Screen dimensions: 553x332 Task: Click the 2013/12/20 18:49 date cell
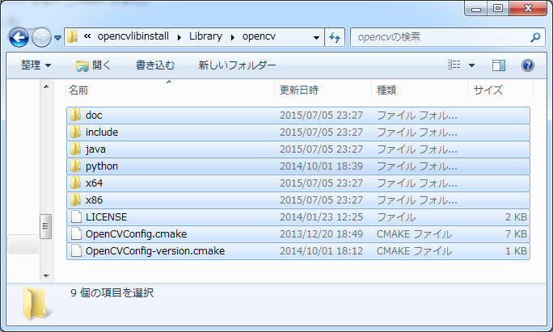click(321, 233)
